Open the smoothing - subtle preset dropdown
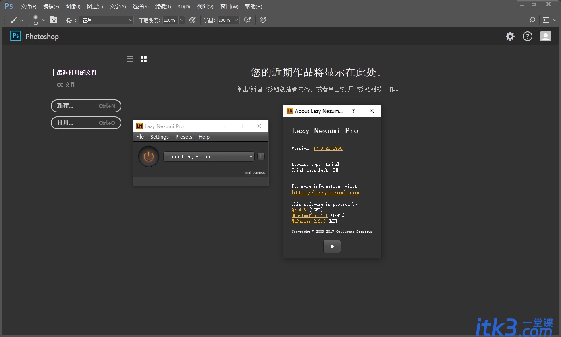 [209, 157]
